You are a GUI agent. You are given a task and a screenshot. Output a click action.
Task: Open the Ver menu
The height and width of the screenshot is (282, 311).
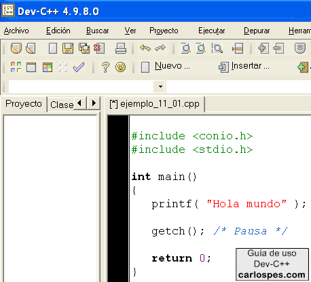[130, 31]
